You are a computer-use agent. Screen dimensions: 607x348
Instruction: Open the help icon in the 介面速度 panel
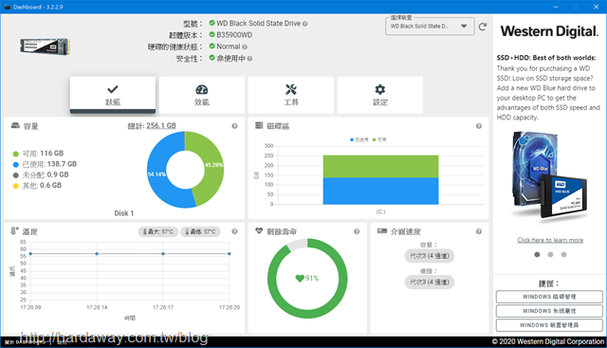pos(479,231)
